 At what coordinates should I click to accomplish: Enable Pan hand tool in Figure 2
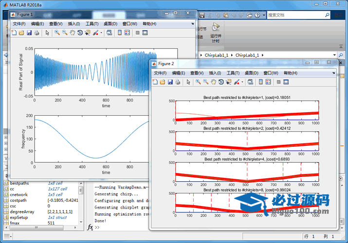213,82
